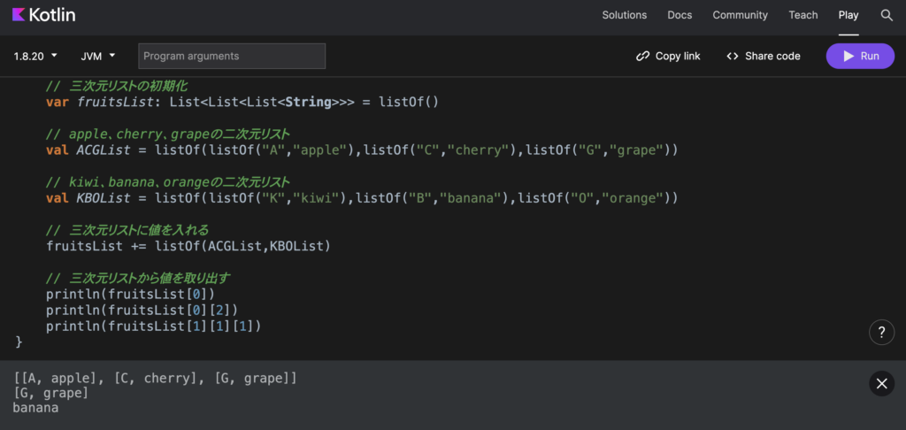Click the Kotlin logo
The image size is (906, 430).
coord(43,15)
